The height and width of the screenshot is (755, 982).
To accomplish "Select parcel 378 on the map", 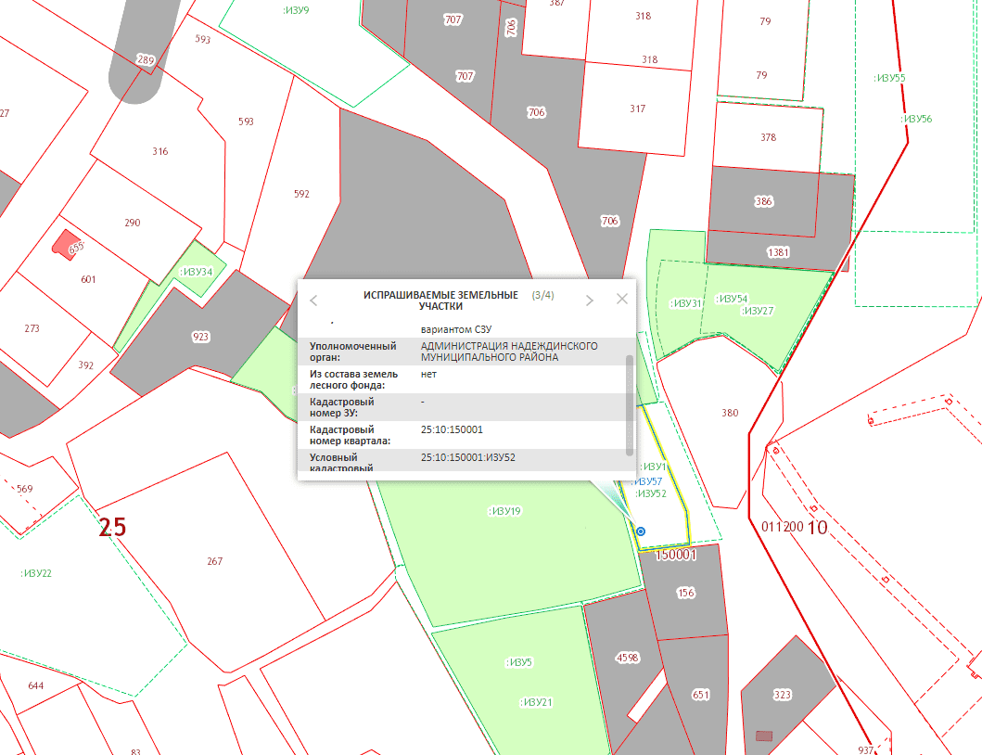I will point(769,137).
